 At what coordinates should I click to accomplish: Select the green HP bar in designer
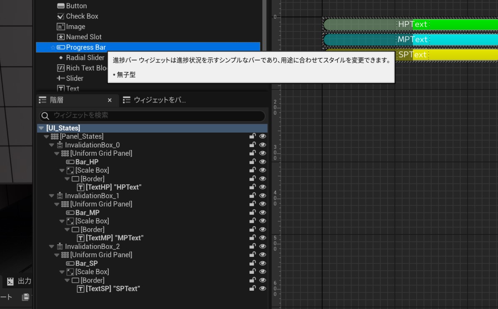coord(410,24)
